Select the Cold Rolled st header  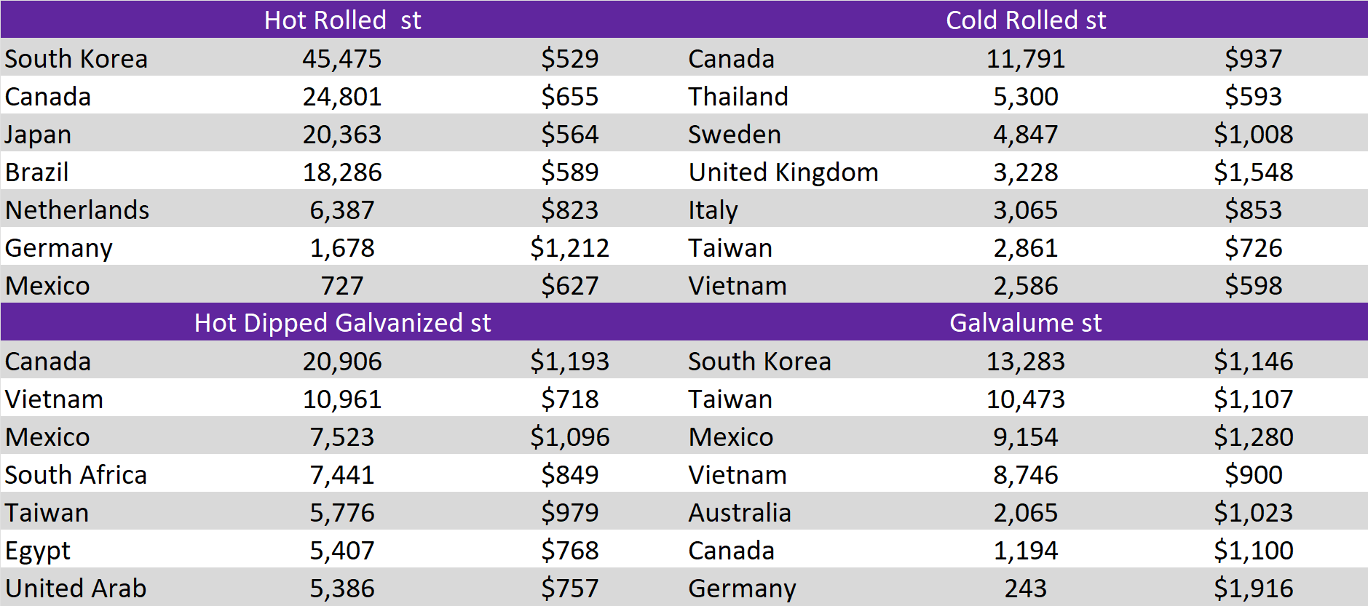tap(1025, 20)
